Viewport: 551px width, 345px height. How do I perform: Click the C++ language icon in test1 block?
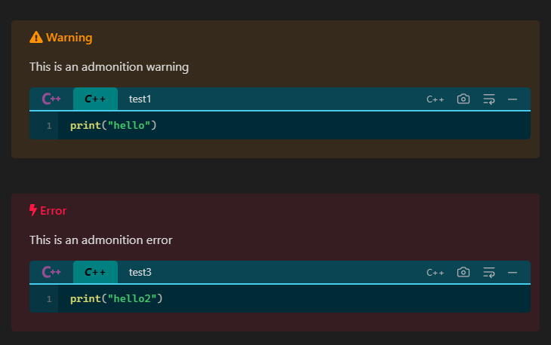51,99
